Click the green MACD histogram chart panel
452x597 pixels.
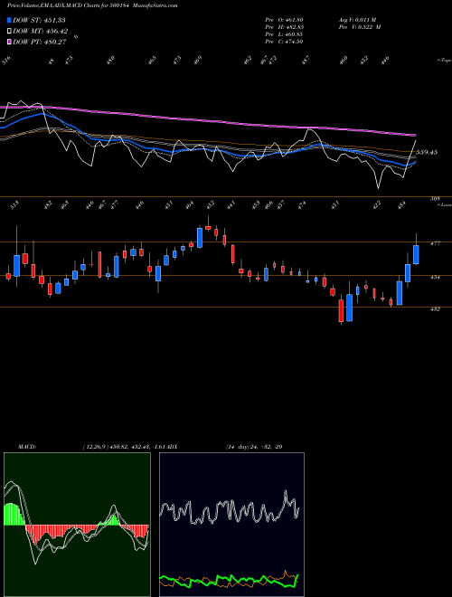[x=77, y=525]
